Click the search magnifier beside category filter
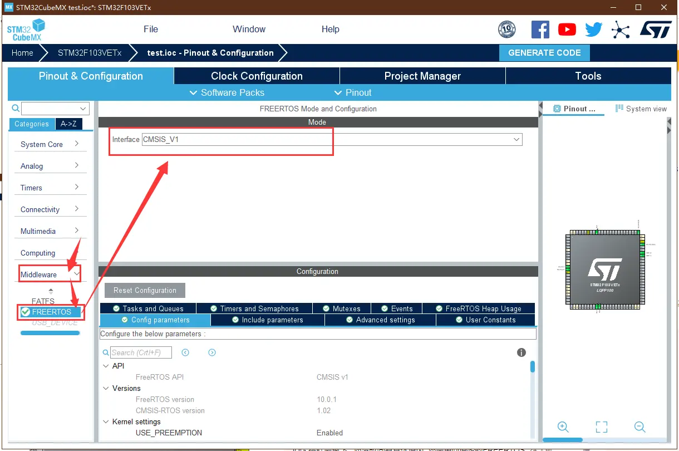Screen dimensions: 679x451 (x=16, y=109)
